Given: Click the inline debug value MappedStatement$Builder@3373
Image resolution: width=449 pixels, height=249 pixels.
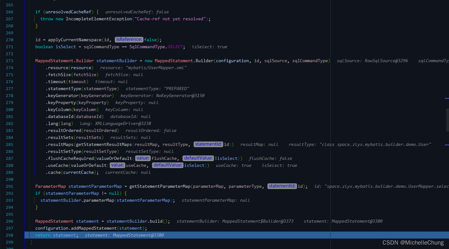Looking at the screenshot, I should point(258,221).
